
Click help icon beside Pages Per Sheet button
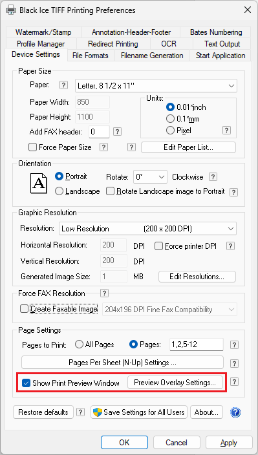point(234,363)
